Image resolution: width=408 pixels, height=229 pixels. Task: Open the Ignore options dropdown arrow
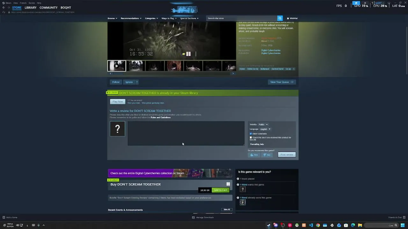tap(137, 82)
